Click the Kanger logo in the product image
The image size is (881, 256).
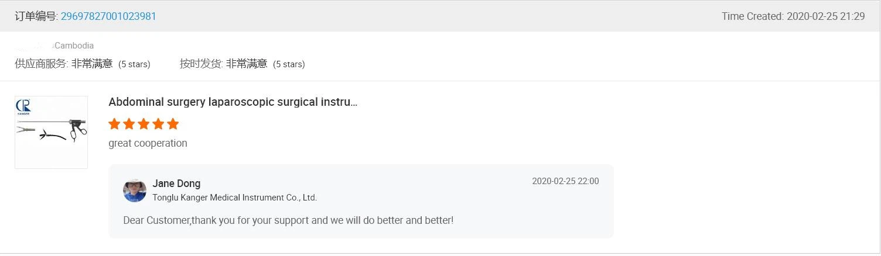(x=24, y=107)
